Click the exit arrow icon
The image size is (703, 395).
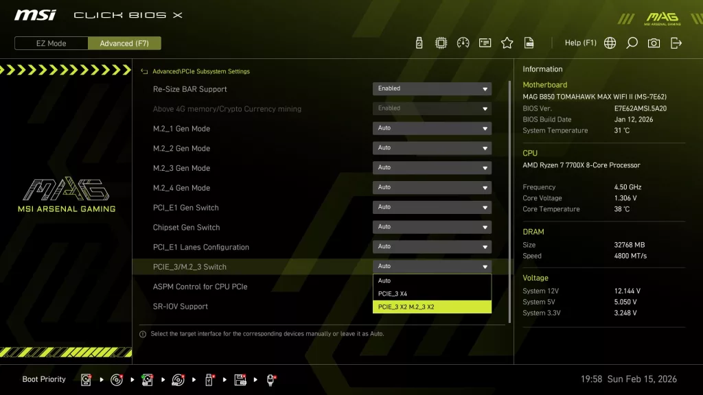point(677,42)
